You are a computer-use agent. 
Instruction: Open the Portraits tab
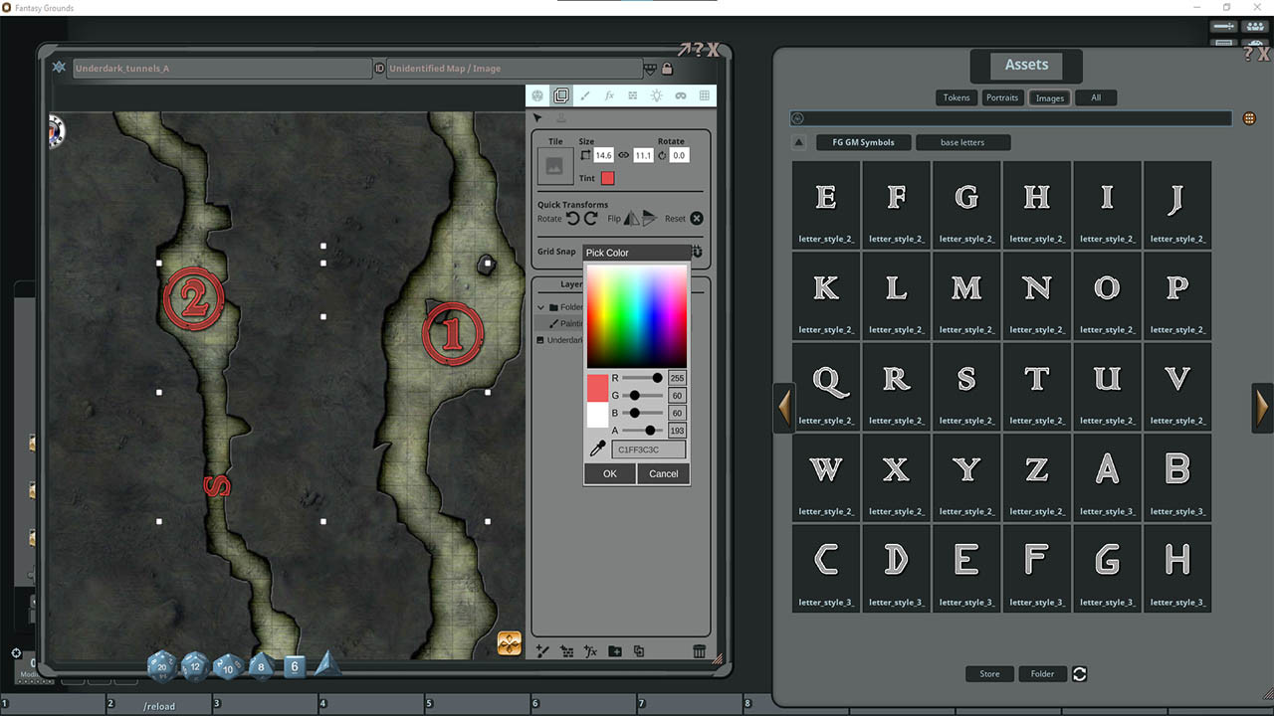[1002, 97]
